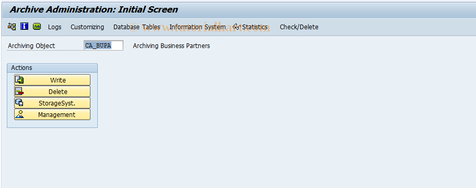476x188 pixels.
Task: Click the StorageSyst. action button
Action: coord(52,103)
